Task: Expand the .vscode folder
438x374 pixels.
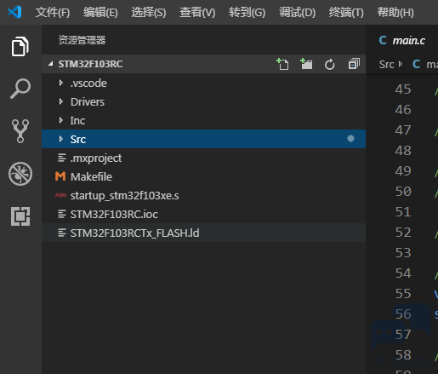Action: 203,83
